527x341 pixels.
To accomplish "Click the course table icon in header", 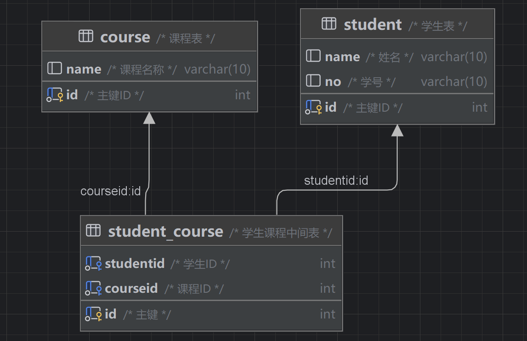I will 86,36.
